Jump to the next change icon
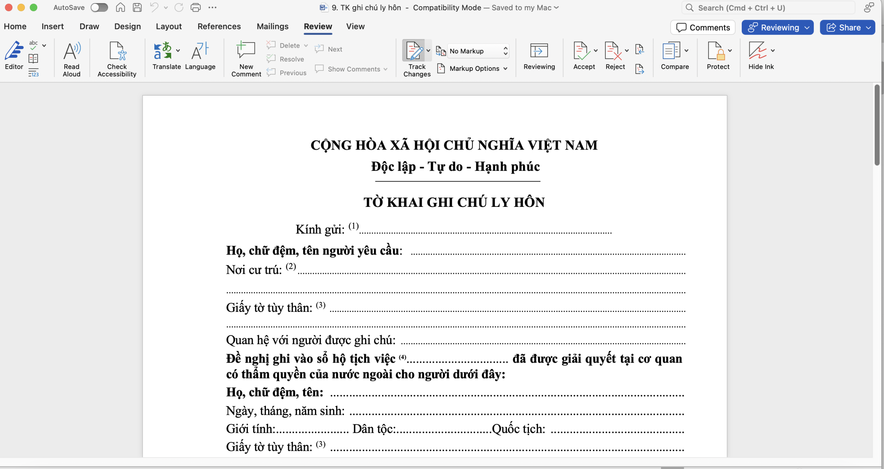 click(640, 69)
